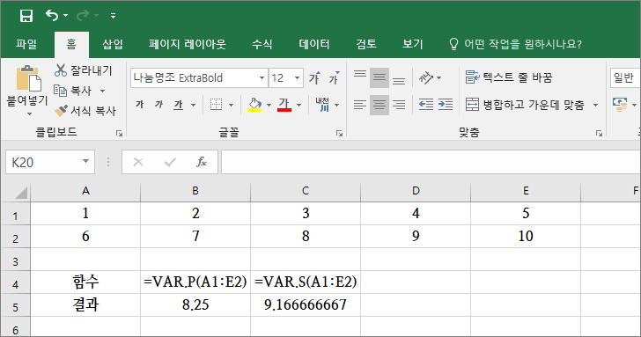
Task: Open the font color palette arrow
Action: [x=298, y=105]
